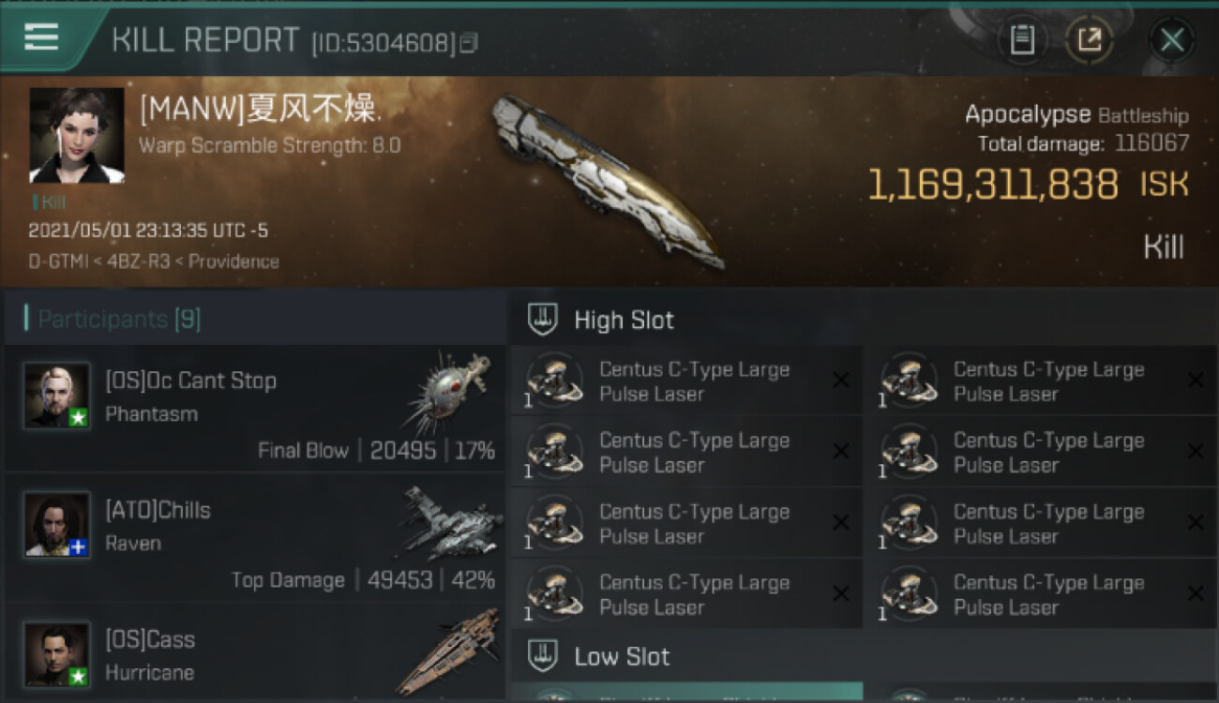Copy the kill report ID icon
The image size is (1219, 703).
(469, 42)
